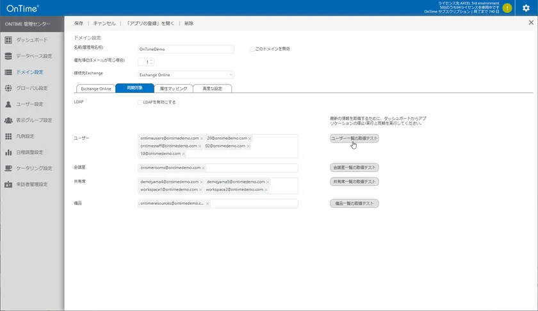Increase the priority stepper value

pos(152,60)
